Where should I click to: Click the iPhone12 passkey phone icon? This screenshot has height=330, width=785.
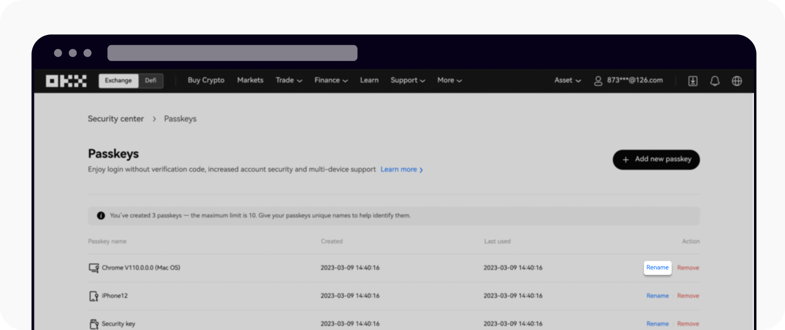tap(94, 296)
